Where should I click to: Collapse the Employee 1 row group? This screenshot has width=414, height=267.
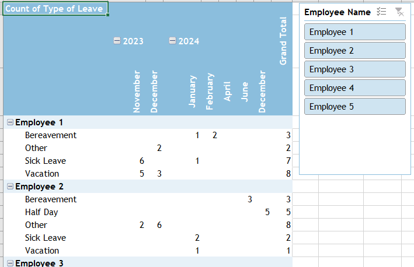[10, 122]
